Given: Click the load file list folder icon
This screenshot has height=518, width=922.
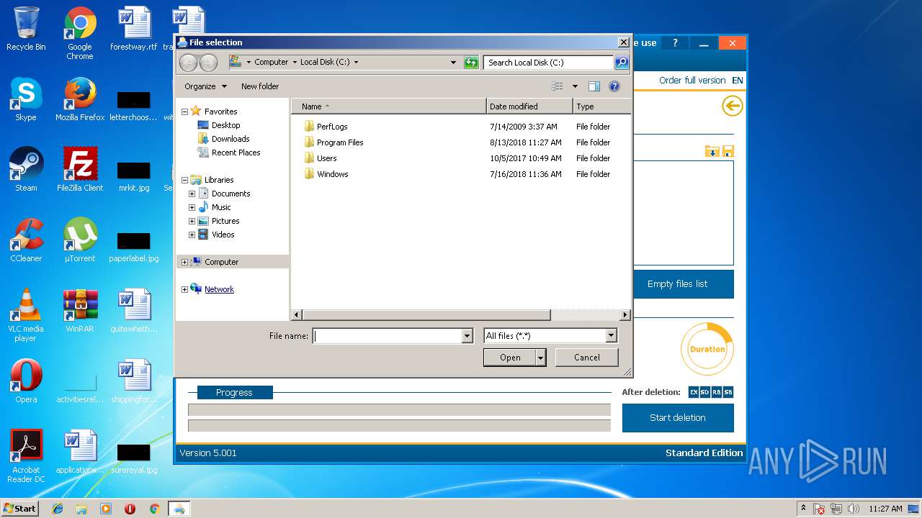Looking at the screenshot, I should pyautogui.click(x=712, y=151).
